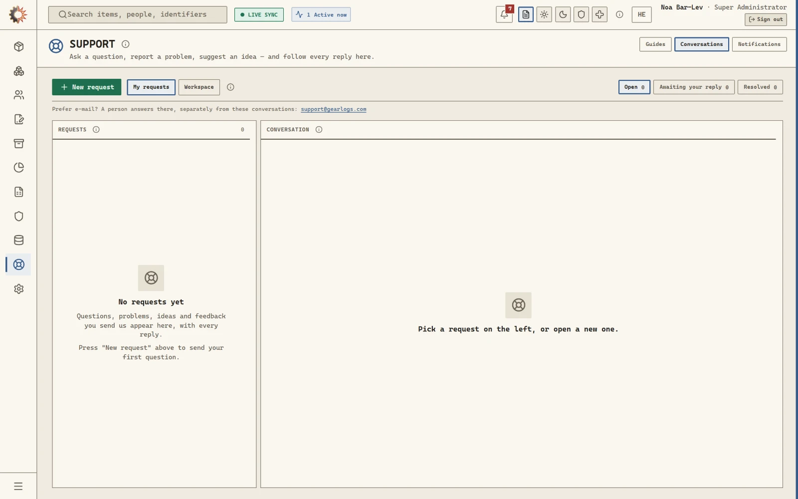Switch language with the HE button
The width and height of the screenshot is (798, 499).
click(641, 14)
